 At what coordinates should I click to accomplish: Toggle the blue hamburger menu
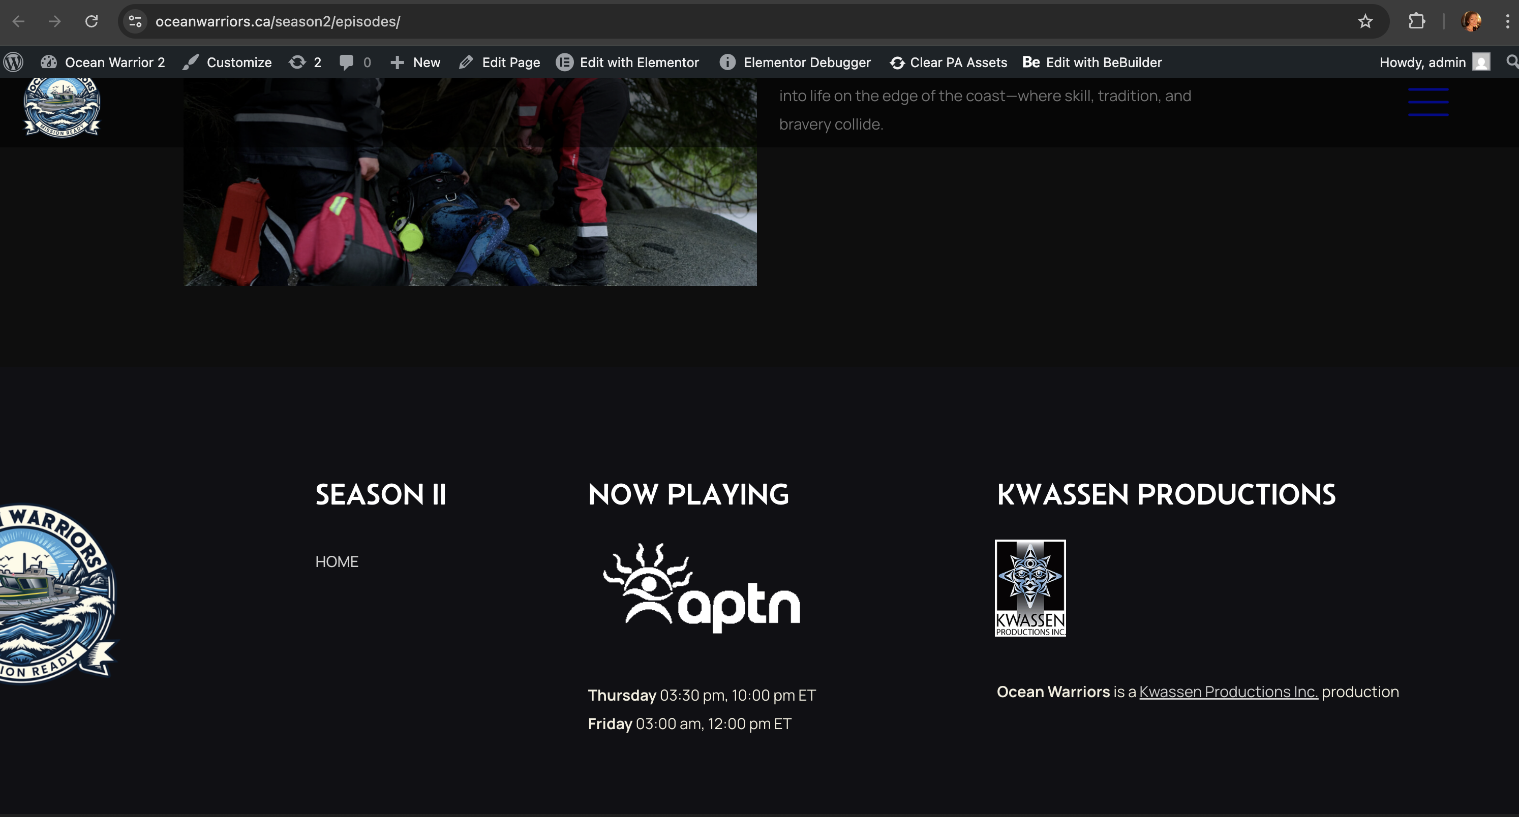coord(1427,102)
